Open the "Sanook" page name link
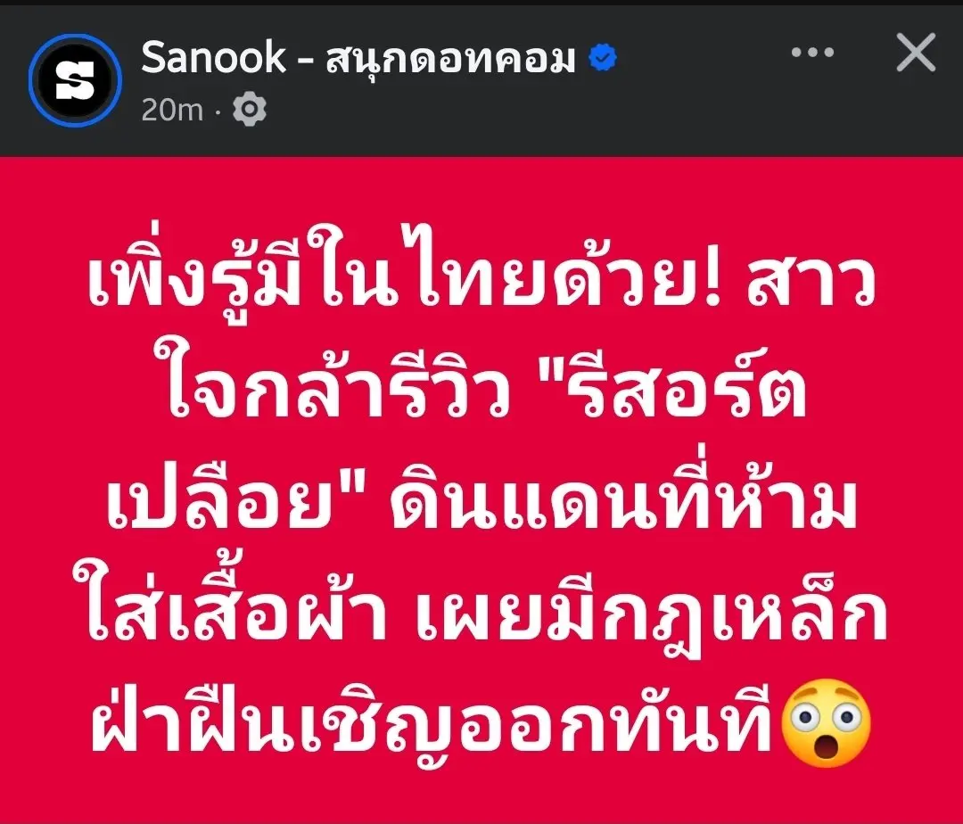Viewport: 963px width, 824px height. [x=213, y=58]
